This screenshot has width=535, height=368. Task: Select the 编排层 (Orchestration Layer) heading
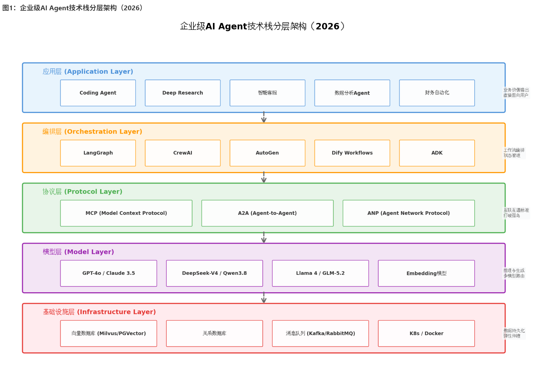coord(92,132)
